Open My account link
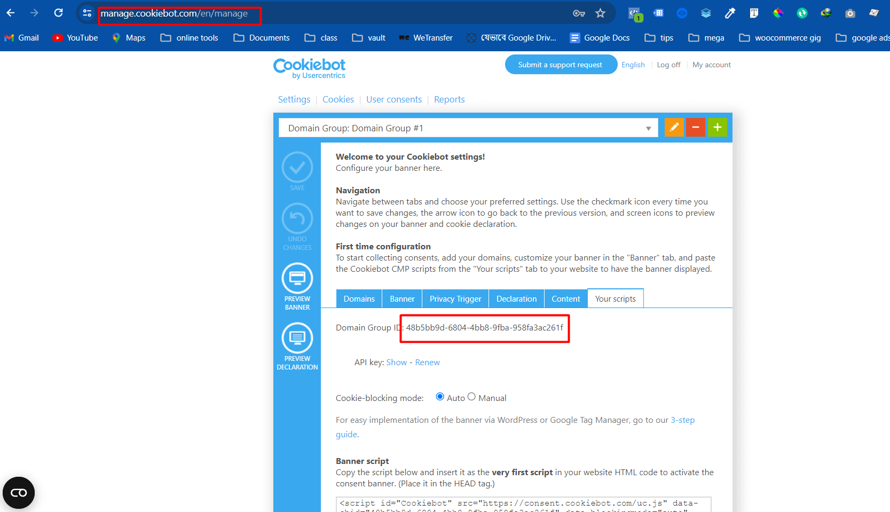This screenshot has height=512, width=890. coord(712,65)
